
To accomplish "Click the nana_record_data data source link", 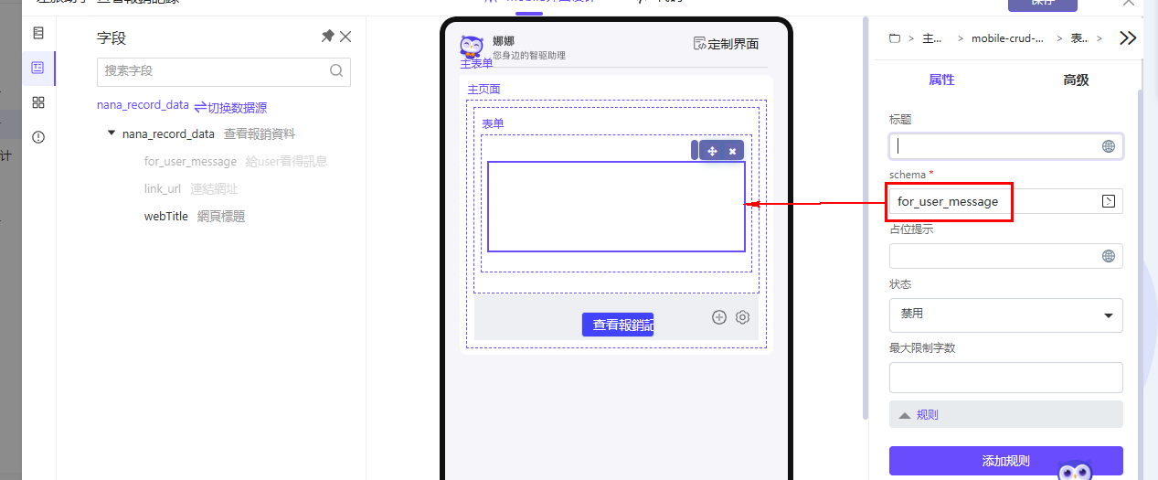I will 143,105.
